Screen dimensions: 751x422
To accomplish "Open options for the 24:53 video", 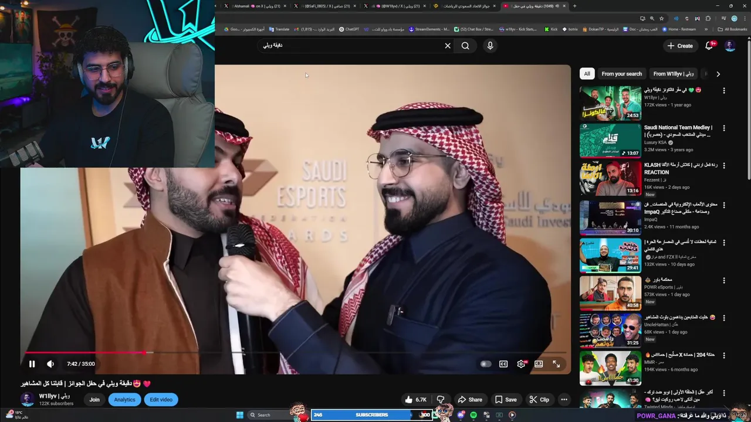I will 724,91.
